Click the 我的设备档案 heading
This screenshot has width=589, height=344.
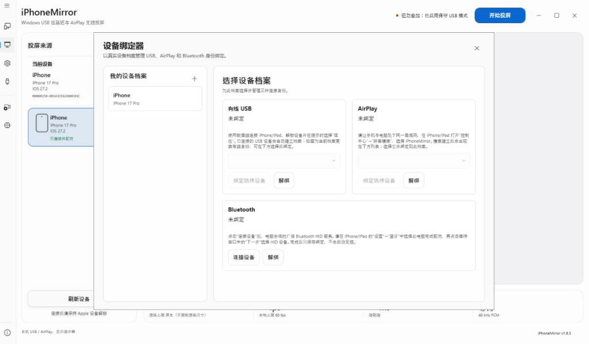128,76
